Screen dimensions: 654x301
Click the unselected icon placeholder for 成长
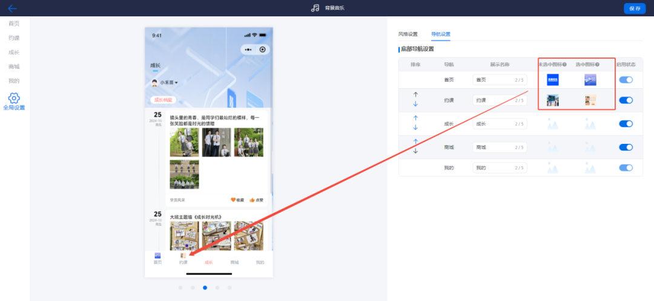pos(552,124)
